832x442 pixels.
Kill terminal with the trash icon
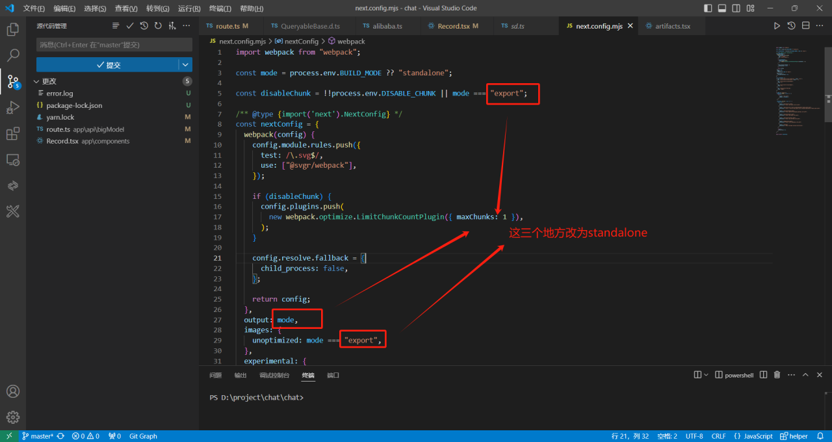pos(777,375)
